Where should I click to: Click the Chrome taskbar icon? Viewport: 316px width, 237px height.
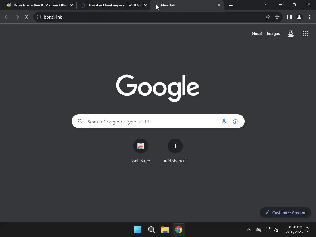[179, 230]
